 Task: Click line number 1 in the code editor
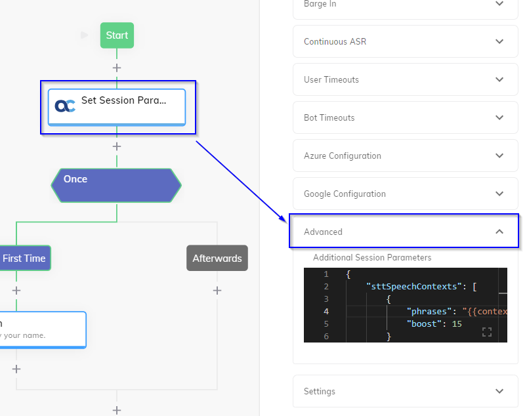point(326,274)
